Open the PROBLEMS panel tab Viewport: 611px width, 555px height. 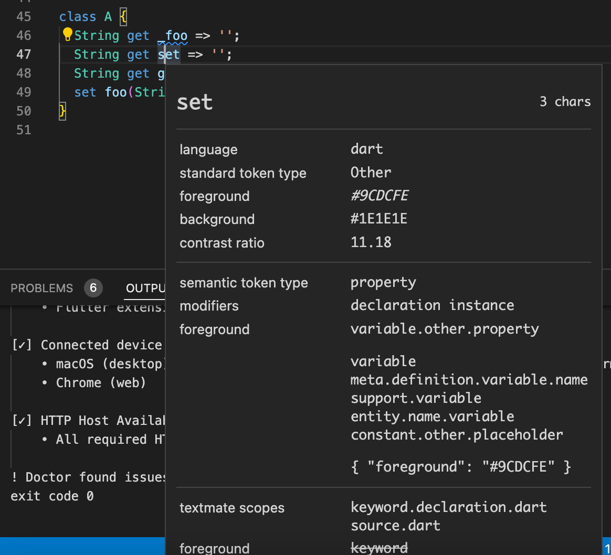[41, 288]
